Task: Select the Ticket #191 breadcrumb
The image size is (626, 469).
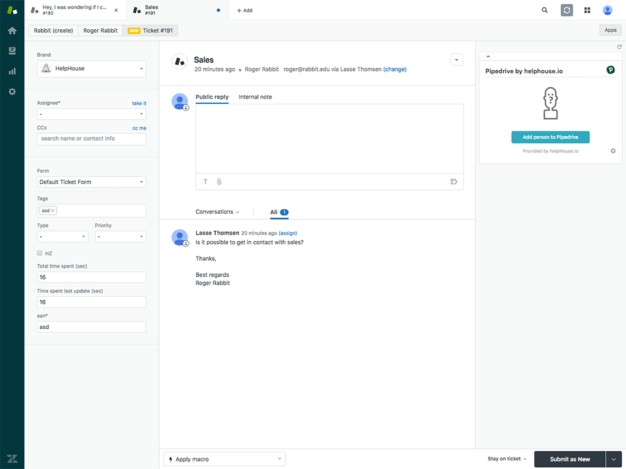Action: click(150, 31)
